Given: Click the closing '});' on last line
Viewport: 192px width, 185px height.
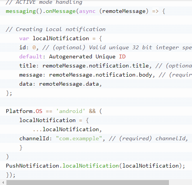Looking at the screenshot, I should [x=11, y=175].
